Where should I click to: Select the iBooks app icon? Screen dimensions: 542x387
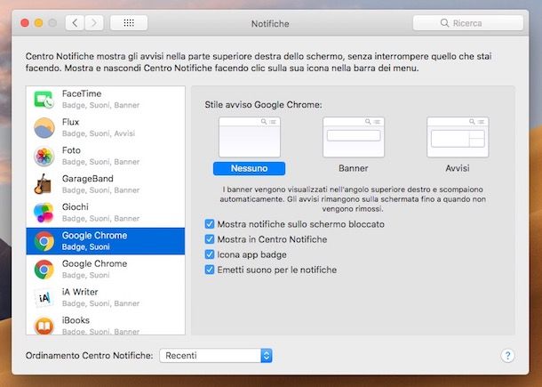[44, 326]
